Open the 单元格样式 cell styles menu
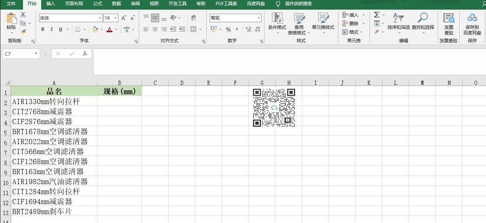The height and width of the screenshot is (223, 486). pos(323,24)
